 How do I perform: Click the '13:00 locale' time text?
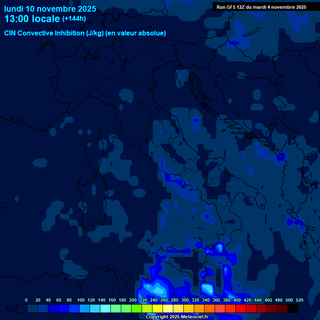pyautogui.click(x=32, y=19)
